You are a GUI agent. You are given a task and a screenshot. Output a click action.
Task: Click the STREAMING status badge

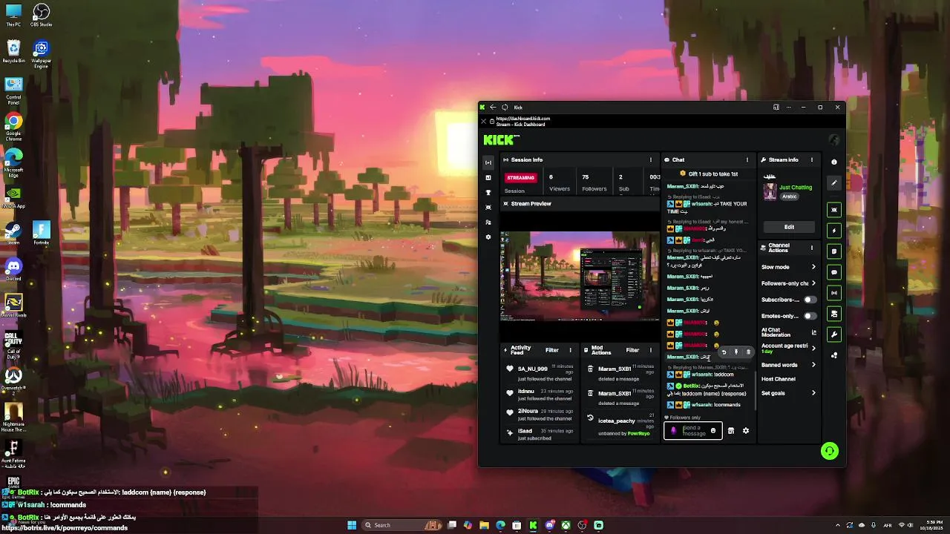point(520,178)
